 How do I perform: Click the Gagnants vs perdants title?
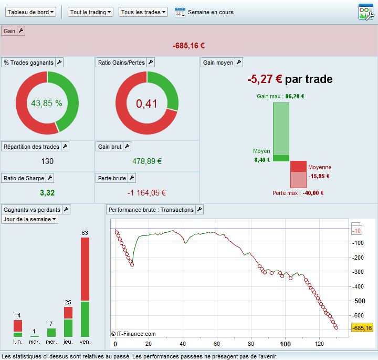32,210
